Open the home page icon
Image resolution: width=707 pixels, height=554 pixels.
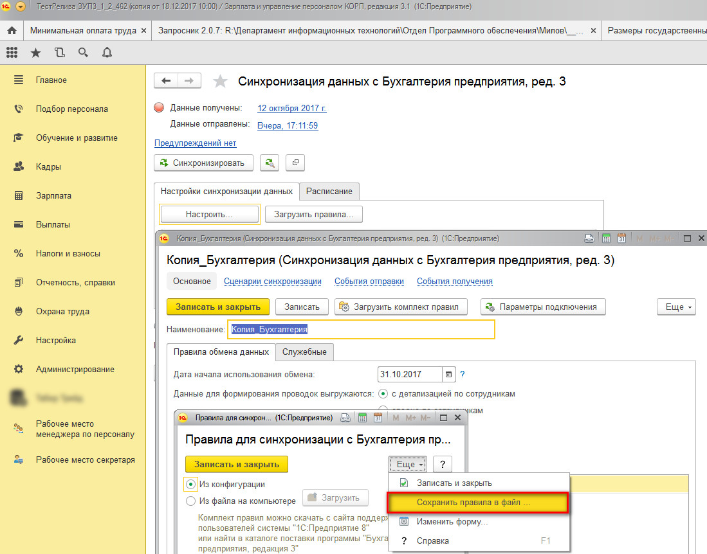[x=12, y=31]
